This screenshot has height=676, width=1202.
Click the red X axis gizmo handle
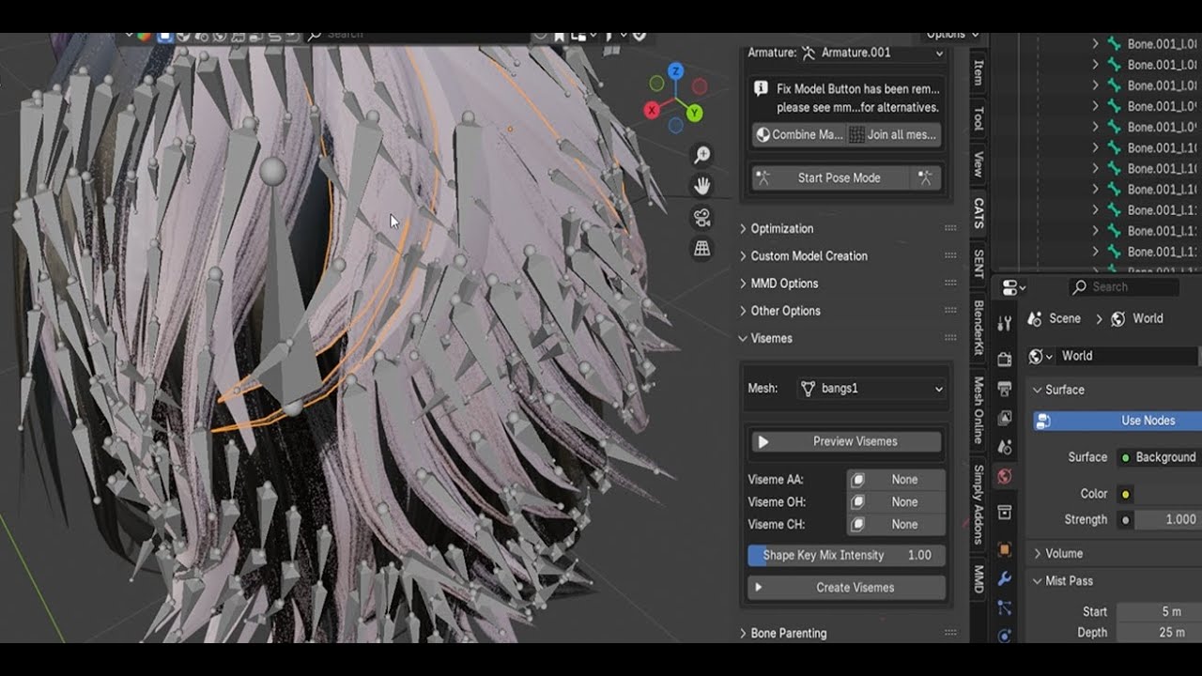click(652, 110)
